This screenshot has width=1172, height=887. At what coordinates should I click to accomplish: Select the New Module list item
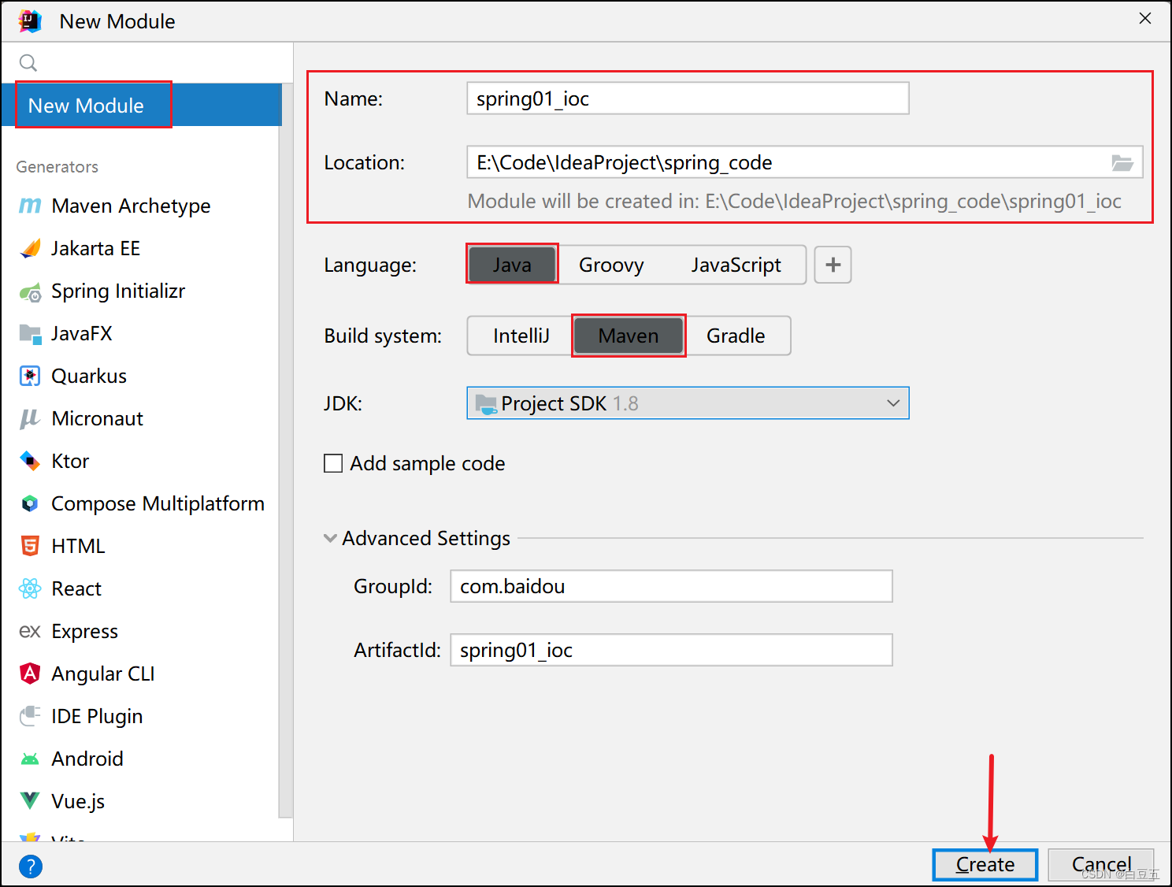(x=141, y=105)
